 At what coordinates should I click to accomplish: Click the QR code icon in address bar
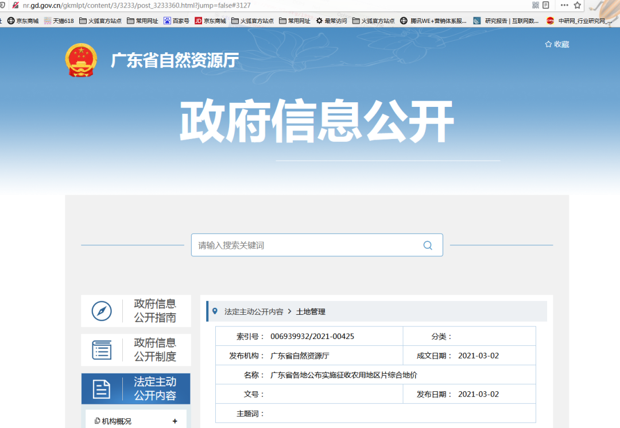(x=536, y=5)
